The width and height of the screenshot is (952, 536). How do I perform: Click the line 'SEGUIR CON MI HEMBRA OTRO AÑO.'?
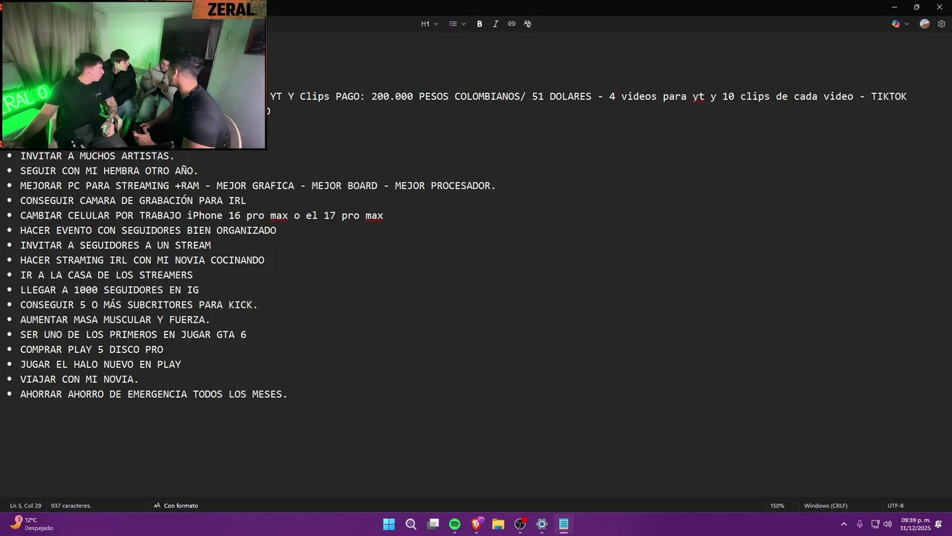[109, 170]
